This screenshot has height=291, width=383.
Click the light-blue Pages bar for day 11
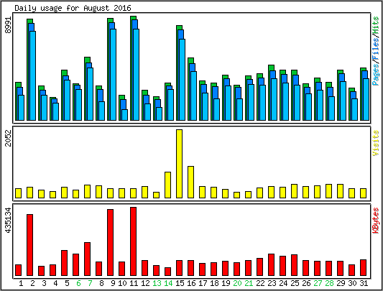(137, 75)
